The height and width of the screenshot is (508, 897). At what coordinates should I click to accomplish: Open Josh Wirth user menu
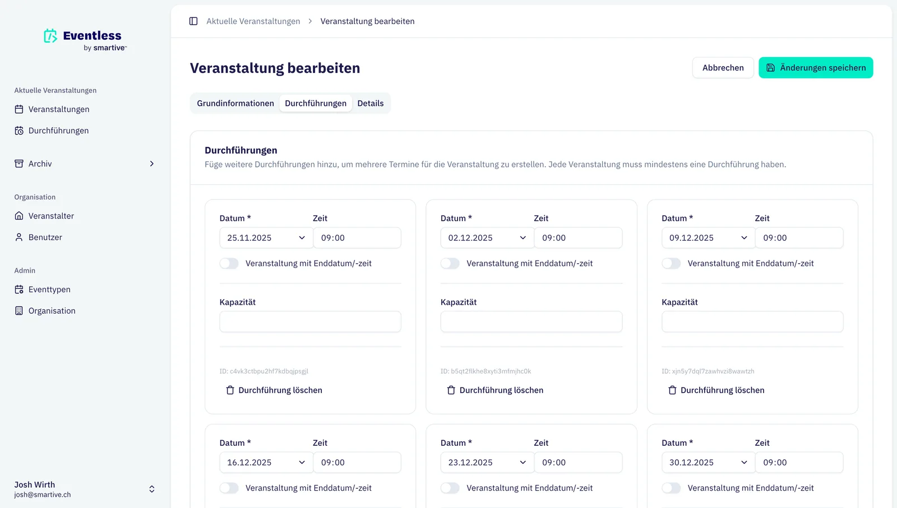pos(85,489)
